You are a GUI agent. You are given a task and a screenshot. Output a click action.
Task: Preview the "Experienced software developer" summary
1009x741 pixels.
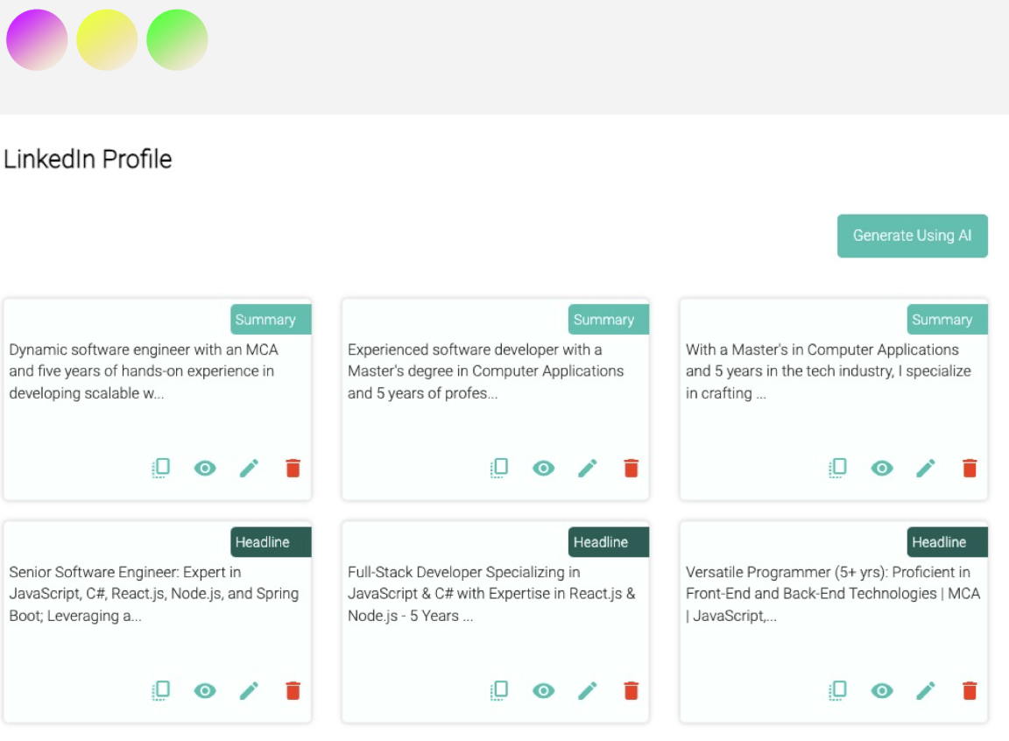pyautogui.click(x=544, y=468)
